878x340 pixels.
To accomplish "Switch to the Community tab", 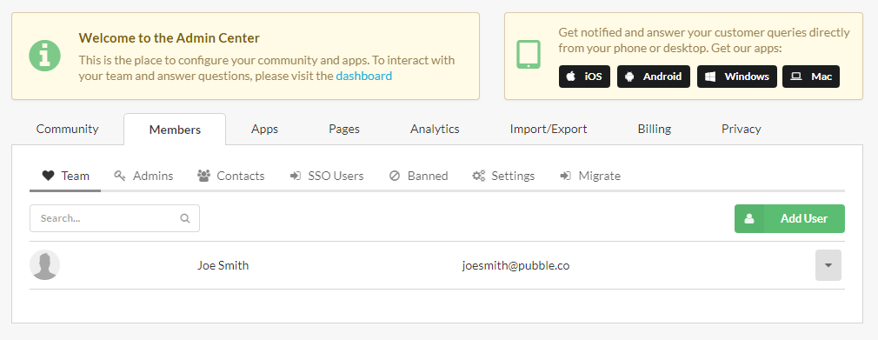I will click(67, 129).
